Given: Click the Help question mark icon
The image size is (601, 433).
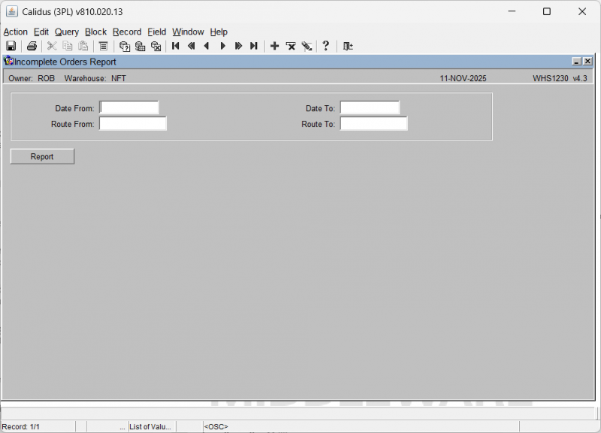Looking at the screenshot, I should click(325, 47).
